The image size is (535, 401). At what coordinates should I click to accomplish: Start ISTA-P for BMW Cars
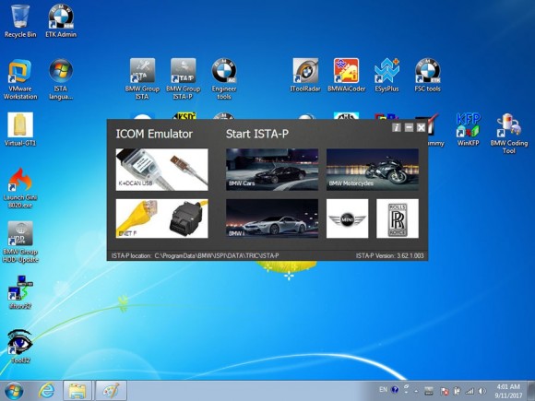pyautogui.click(x=272, y=170)
